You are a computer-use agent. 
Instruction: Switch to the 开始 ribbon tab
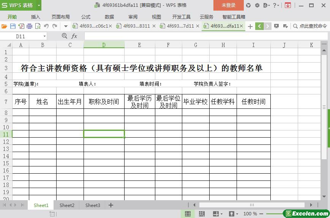12,17
